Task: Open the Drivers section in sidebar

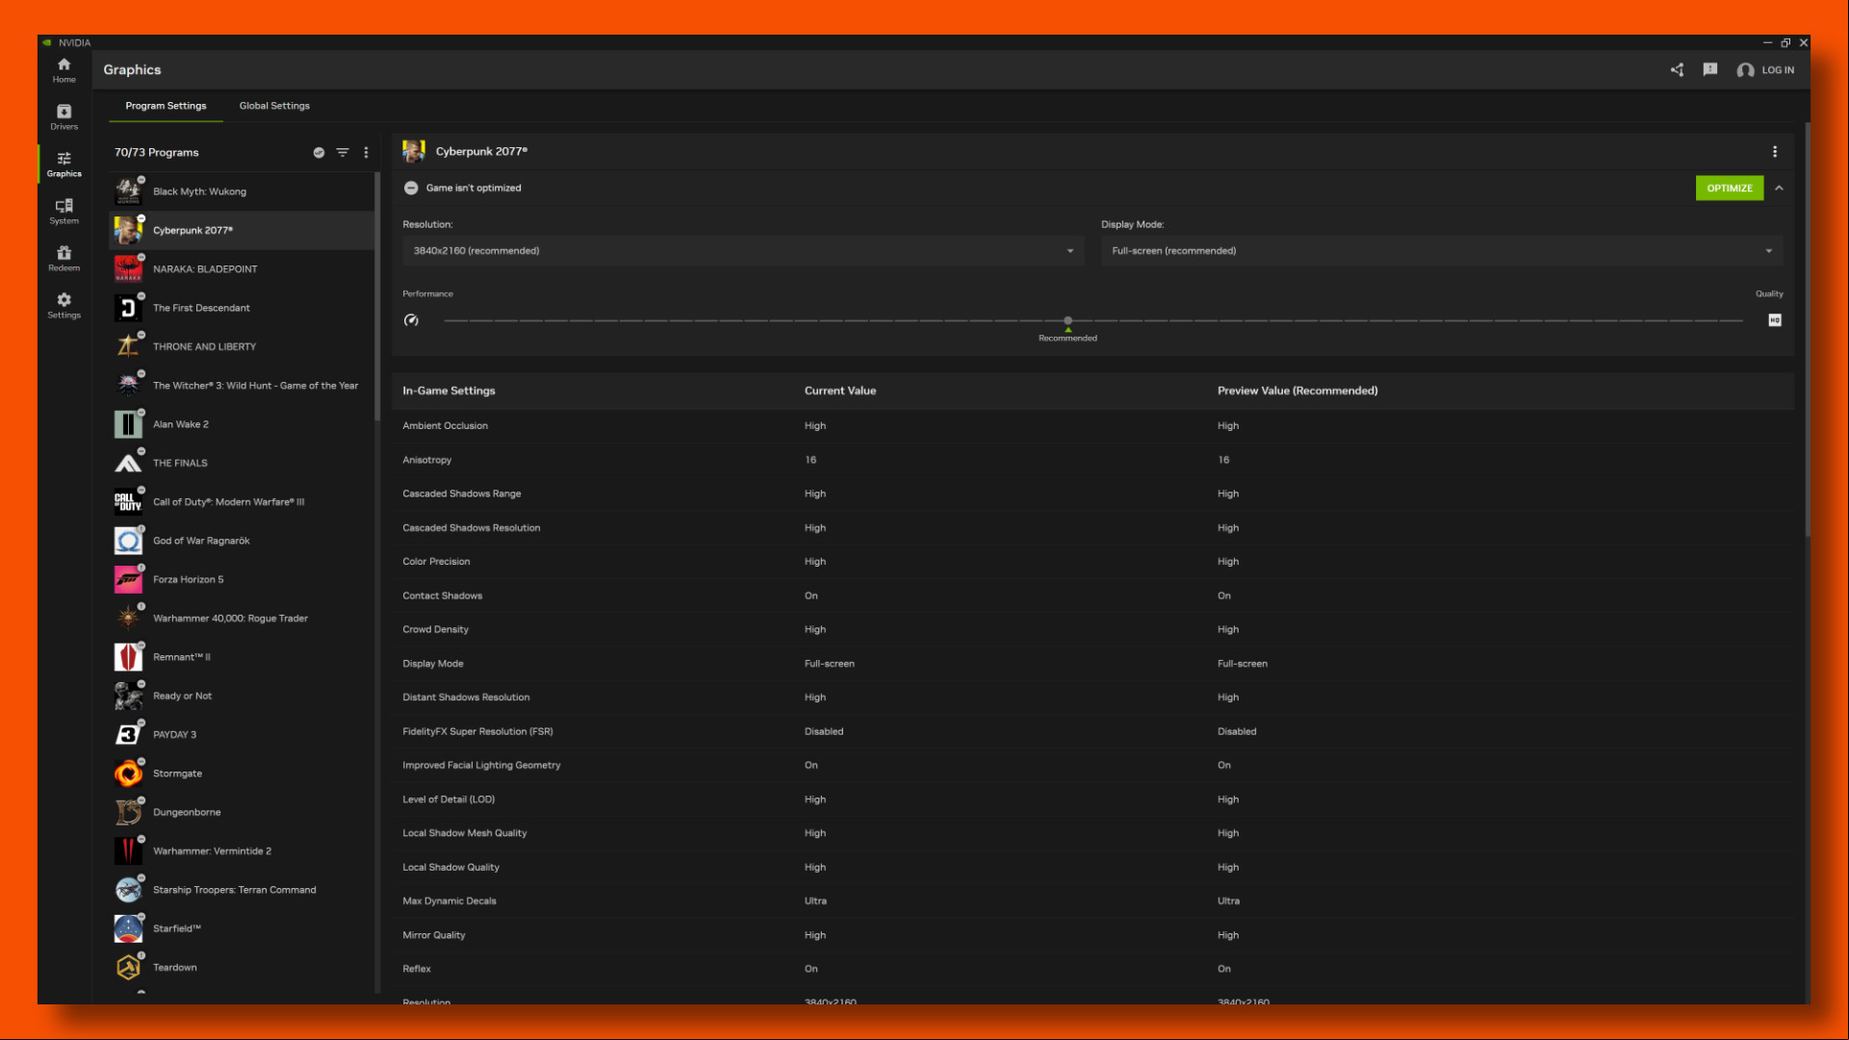Action: pyautogui.click(x=64, y=117)
